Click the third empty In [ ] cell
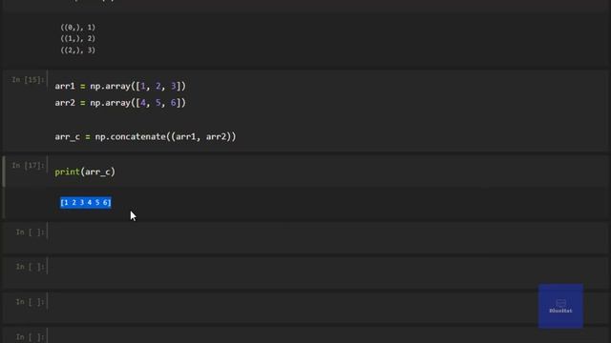This screenshot has height=343, width=611. click(327, 307)
